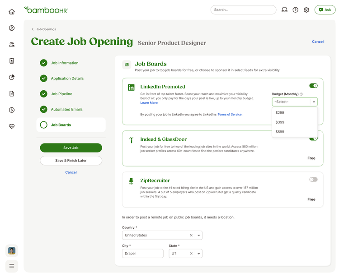Screen dimensions: 339x278
Task: Click the user avatar thumbnail
Action: 12,251
